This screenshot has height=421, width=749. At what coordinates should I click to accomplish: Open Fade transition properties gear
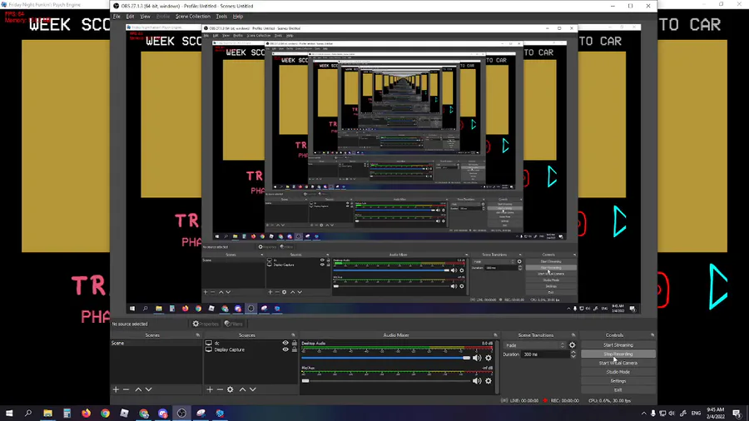573,345
